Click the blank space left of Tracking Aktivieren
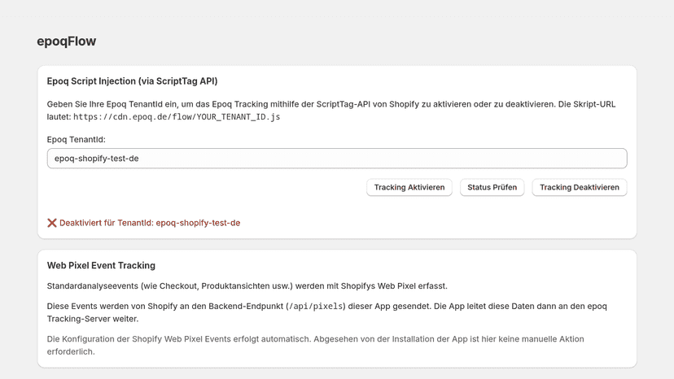Screen dimensions: 674x379 click(x=206, y=187)
